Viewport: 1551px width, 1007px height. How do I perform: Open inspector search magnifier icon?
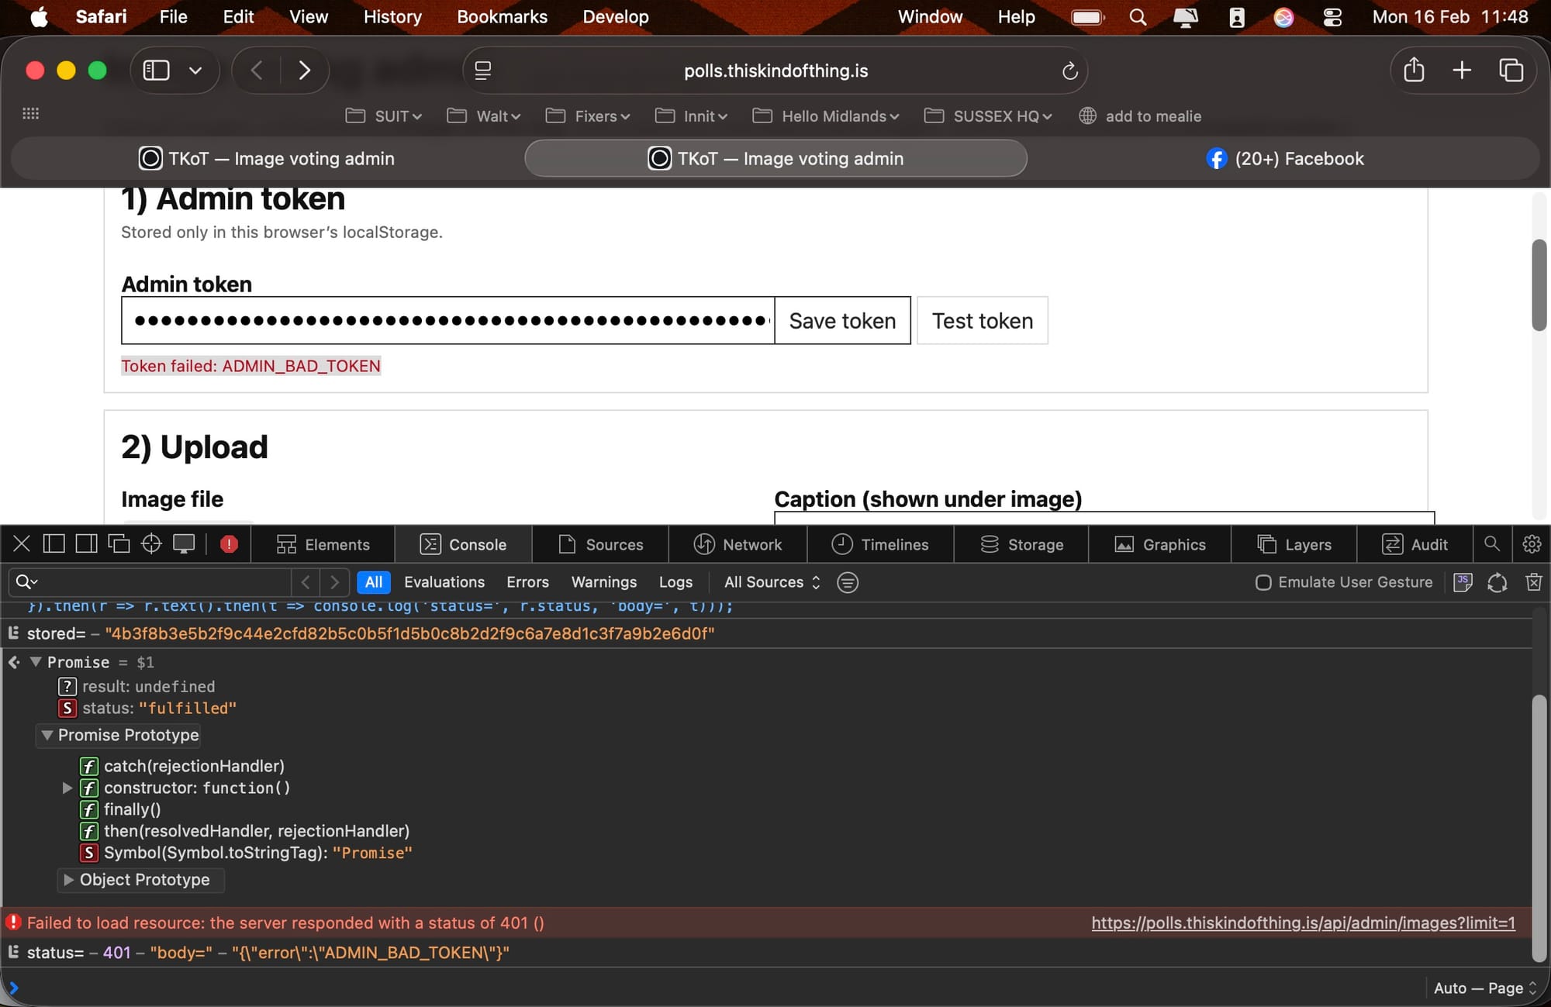pos(1491,544)
